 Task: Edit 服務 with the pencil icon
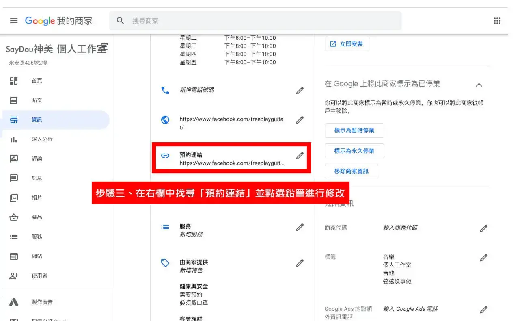pyautogui.click(x=300, y=227)
